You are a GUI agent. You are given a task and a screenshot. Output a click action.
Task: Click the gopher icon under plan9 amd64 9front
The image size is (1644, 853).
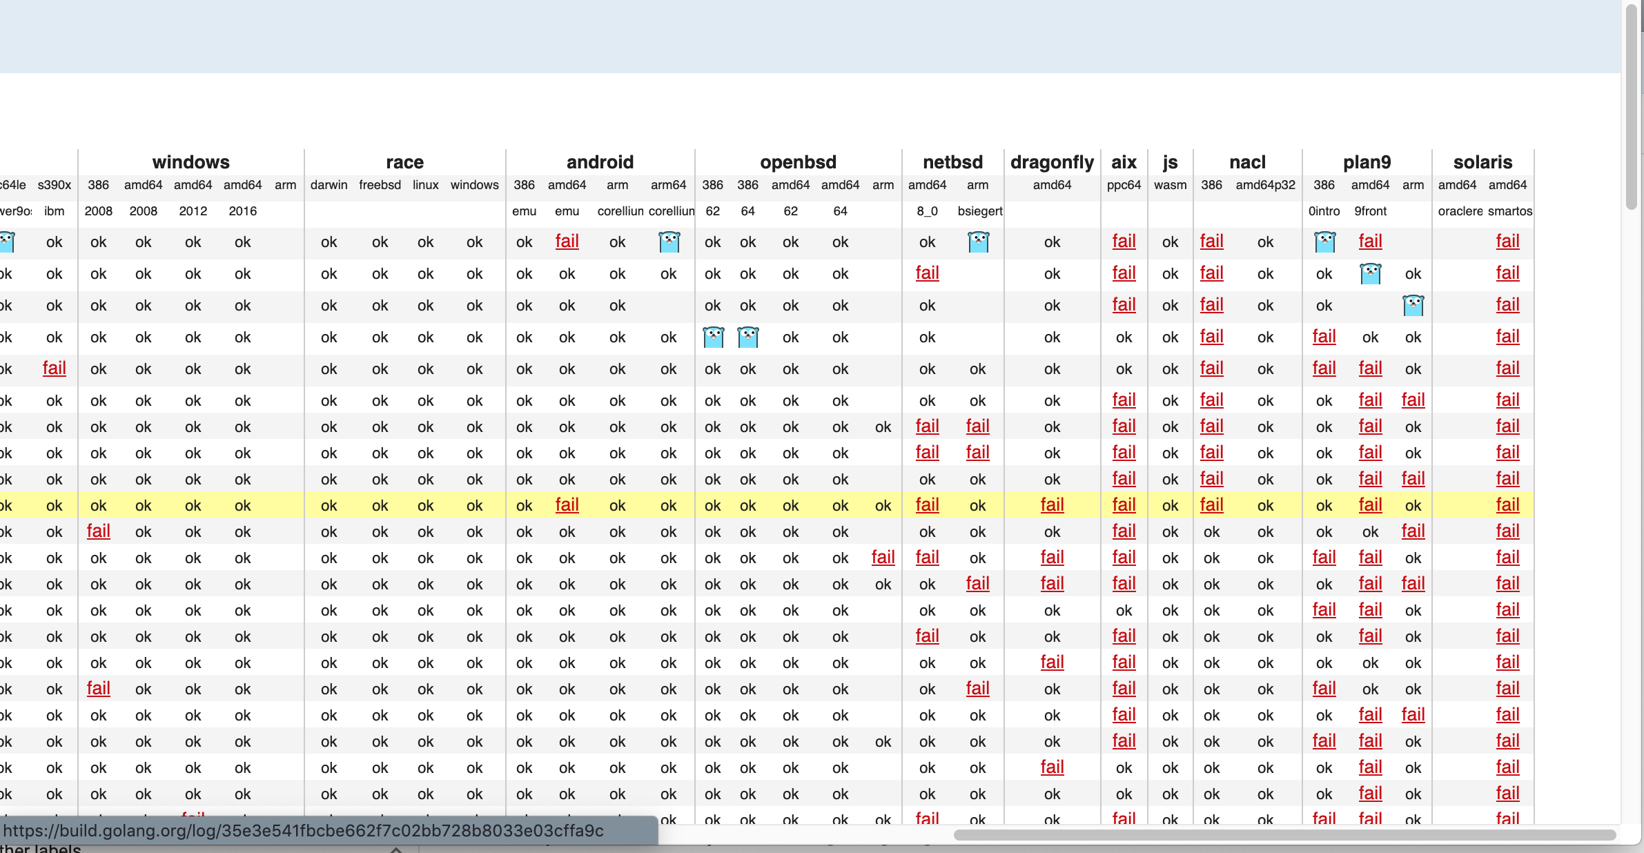[x=1371, y=274]
